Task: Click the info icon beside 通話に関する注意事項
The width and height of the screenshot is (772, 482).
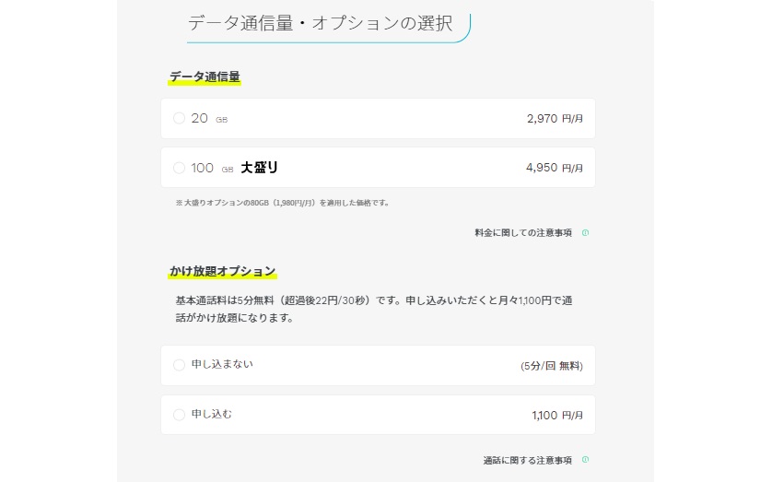Action: pyautogui.click(x=585, y=459)
